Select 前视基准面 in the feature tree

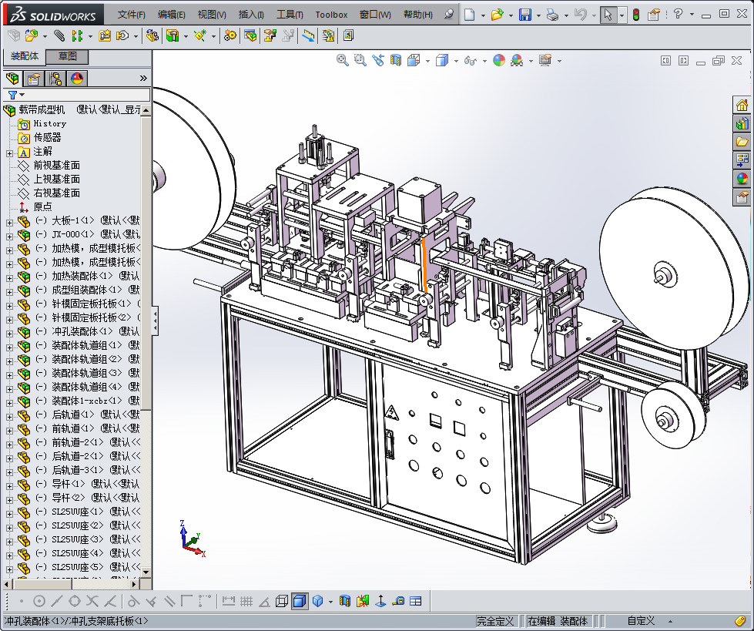pyautogui.click(x=56, y=166)
